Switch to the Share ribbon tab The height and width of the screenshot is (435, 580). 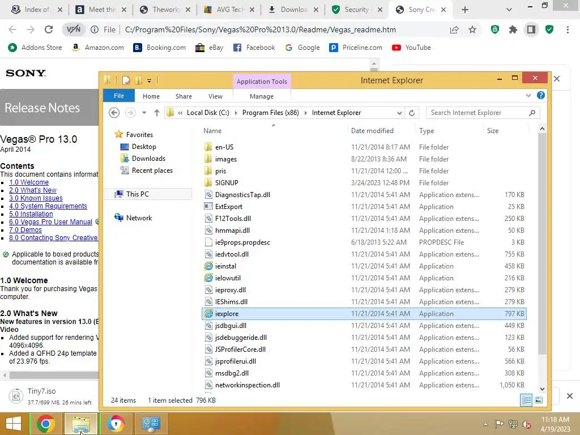pyautogui.click(x=184, y=96)
